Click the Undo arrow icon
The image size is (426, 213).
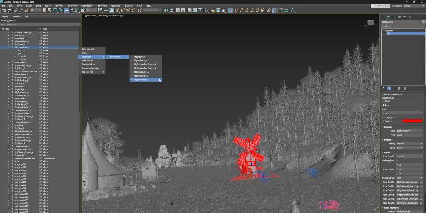pos(4,10)
